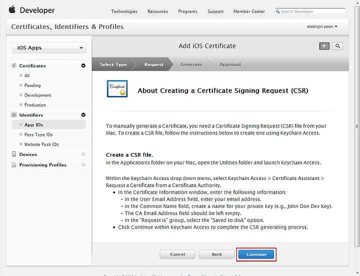
Task: Open the Member Center menu
Action: [249, 11]
